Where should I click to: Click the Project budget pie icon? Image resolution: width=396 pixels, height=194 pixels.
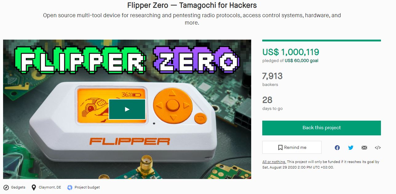point(70,187)
